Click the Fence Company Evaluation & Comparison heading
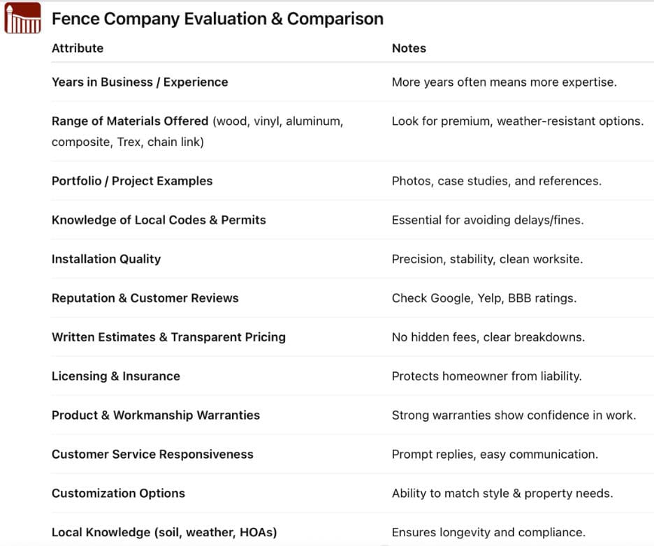The image size is (654, 546). (217, 19)
